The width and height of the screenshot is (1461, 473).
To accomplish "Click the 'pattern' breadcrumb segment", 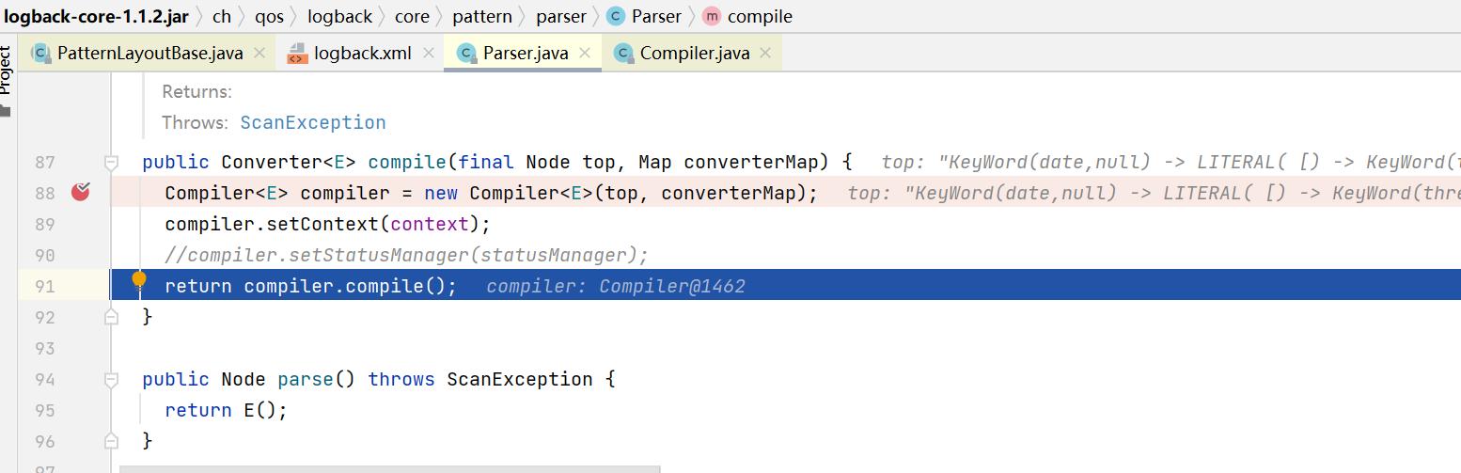I will (482, 16).
